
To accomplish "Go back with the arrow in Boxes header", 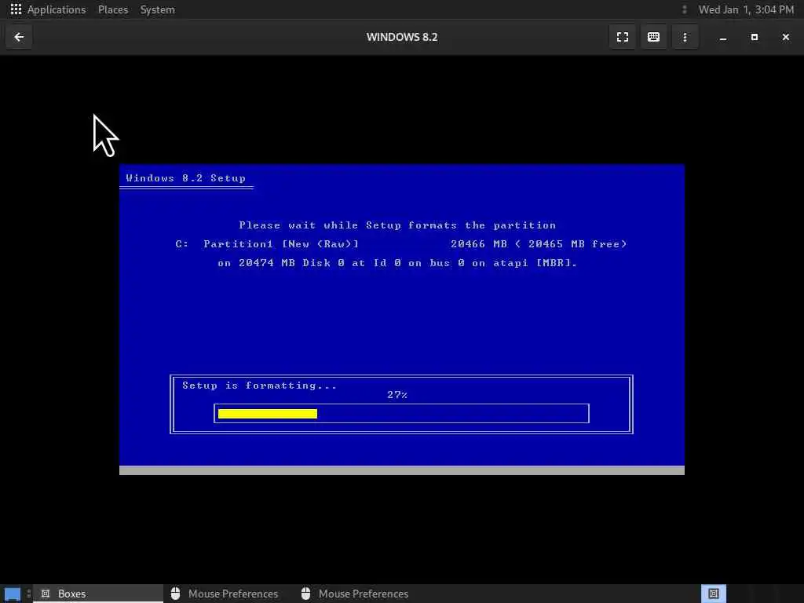I will (x=19, y=37).
